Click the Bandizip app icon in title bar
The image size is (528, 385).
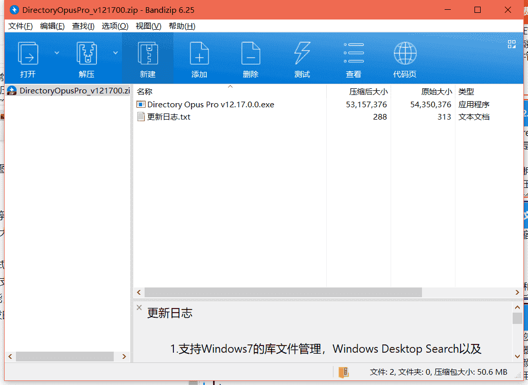(14, 10)
